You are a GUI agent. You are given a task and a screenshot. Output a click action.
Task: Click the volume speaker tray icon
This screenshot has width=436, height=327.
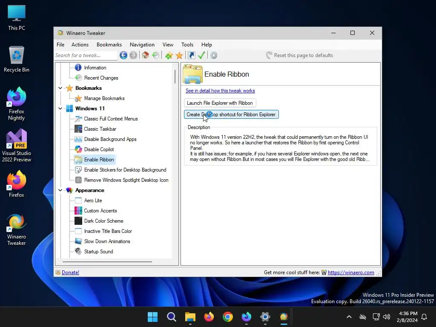click(x=387, y=317)
